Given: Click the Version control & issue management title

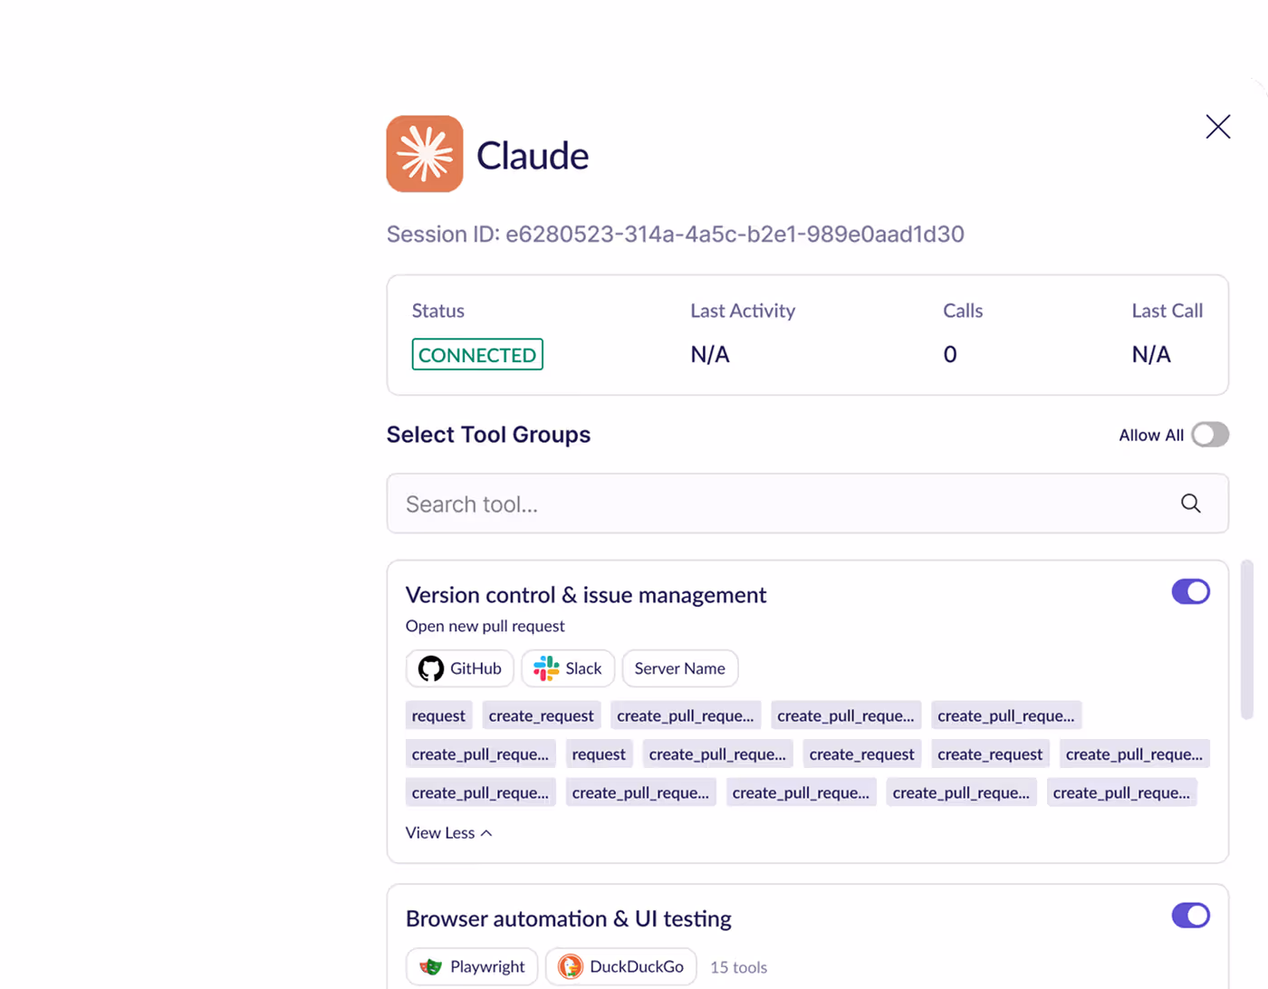Looking at the screenshot, I should point(586,595).
